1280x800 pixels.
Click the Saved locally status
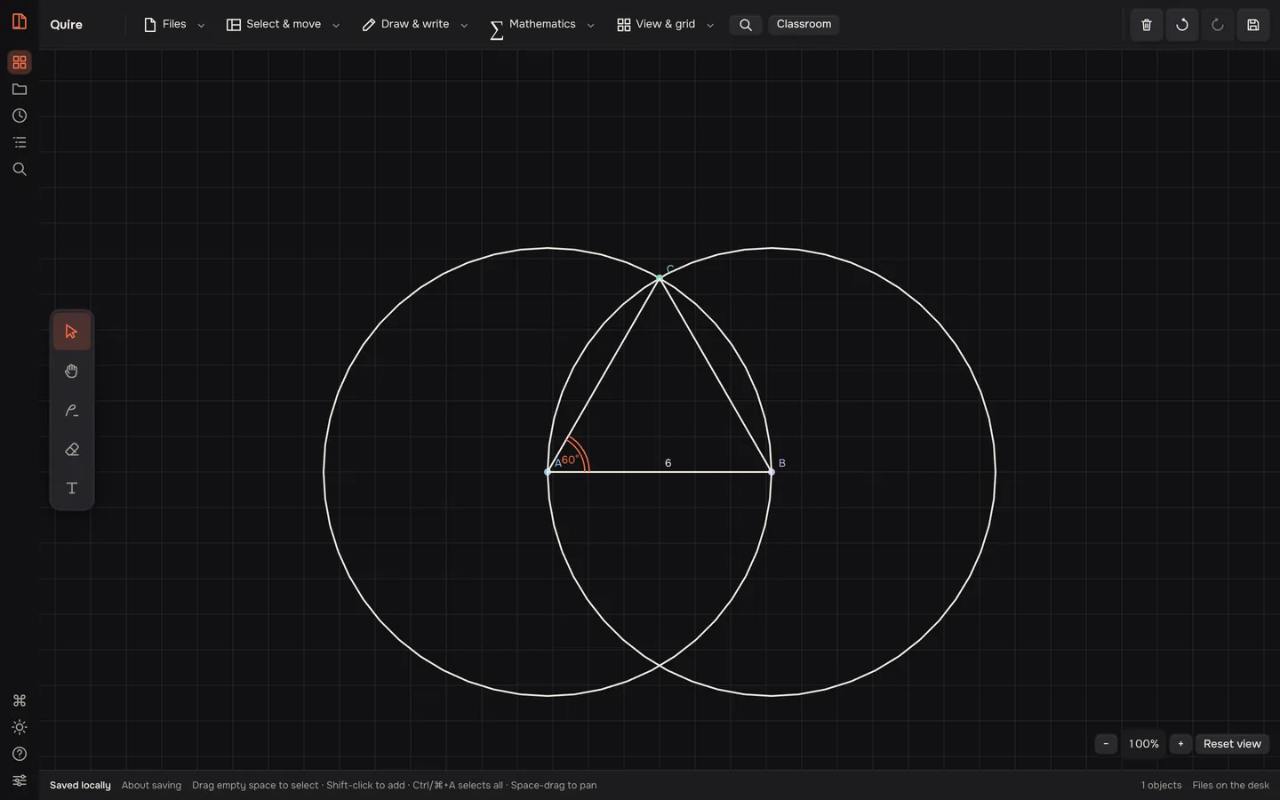[80, 786]
